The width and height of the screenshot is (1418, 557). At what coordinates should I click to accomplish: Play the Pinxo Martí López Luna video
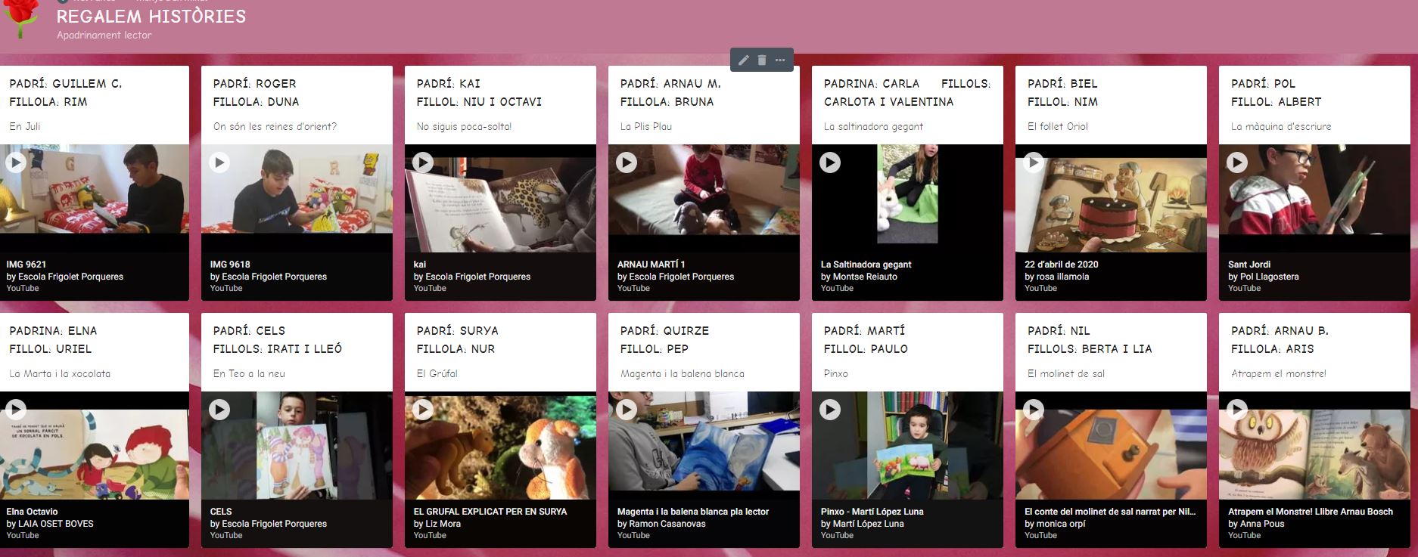point(830,409)
